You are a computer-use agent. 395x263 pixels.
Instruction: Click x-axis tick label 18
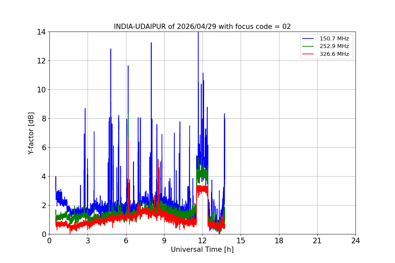tap(279, 241)
